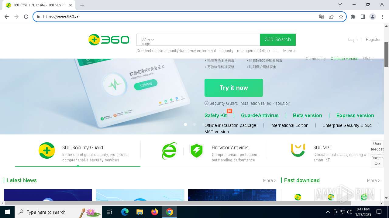Open the Chrome profile avatar icon
This screenshot has height=218, width=389.
373,17
